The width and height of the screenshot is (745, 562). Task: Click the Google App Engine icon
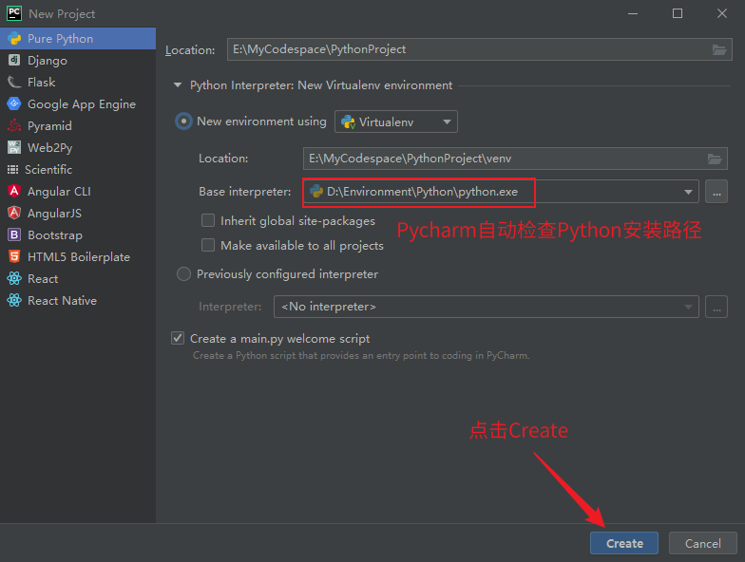(14, 104)
